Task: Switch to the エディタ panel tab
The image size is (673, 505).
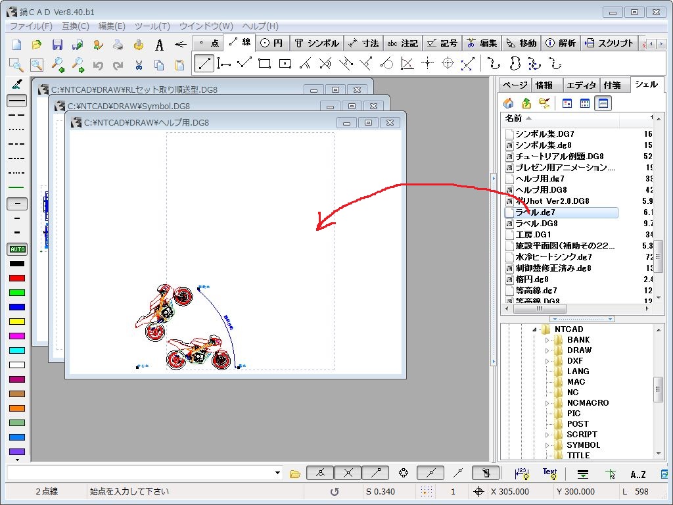Action: click(x=581, y=85)
